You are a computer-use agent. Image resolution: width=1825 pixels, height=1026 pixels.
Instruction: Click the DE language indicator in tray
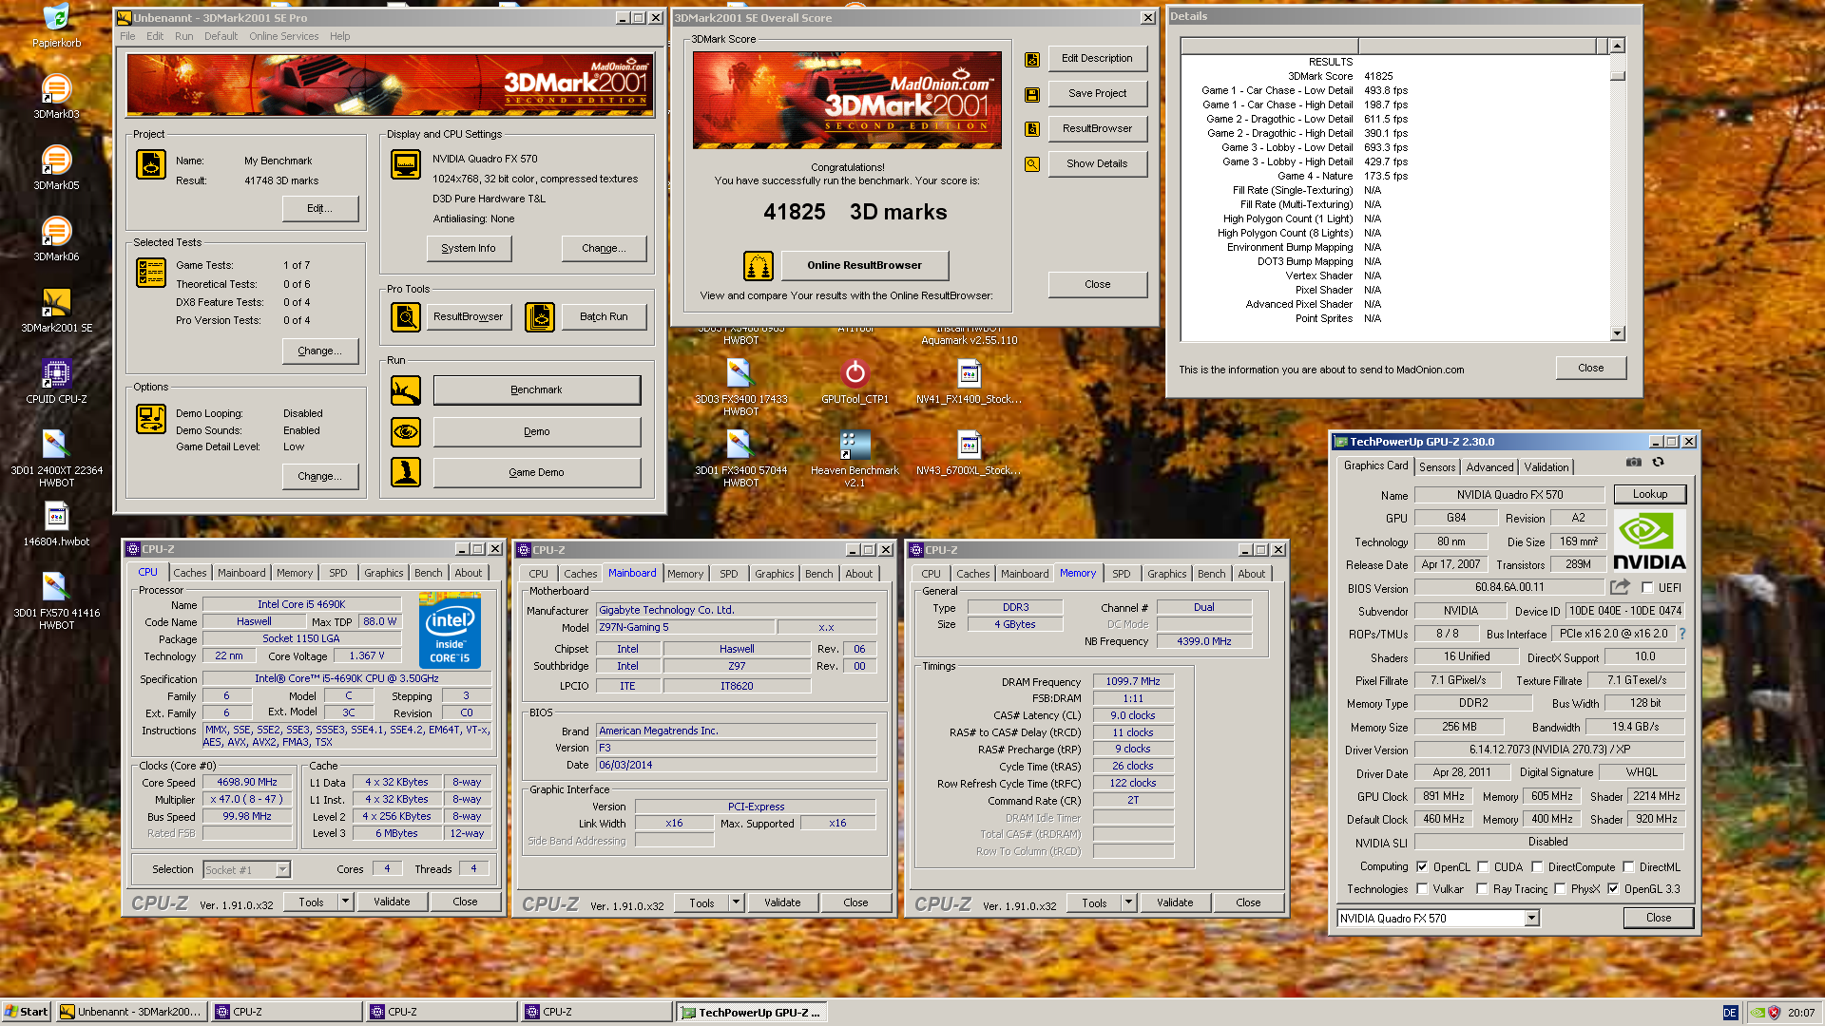click(x=1730, y=1013)
